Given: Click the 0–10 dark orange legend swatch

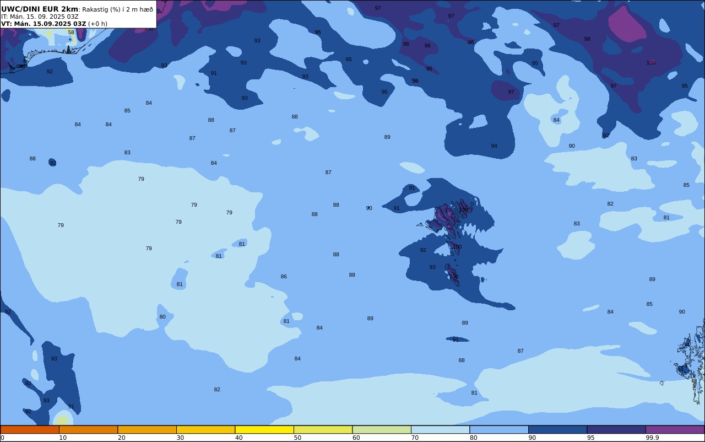Looking at the screenshot, I should click(x=30, y=429).
